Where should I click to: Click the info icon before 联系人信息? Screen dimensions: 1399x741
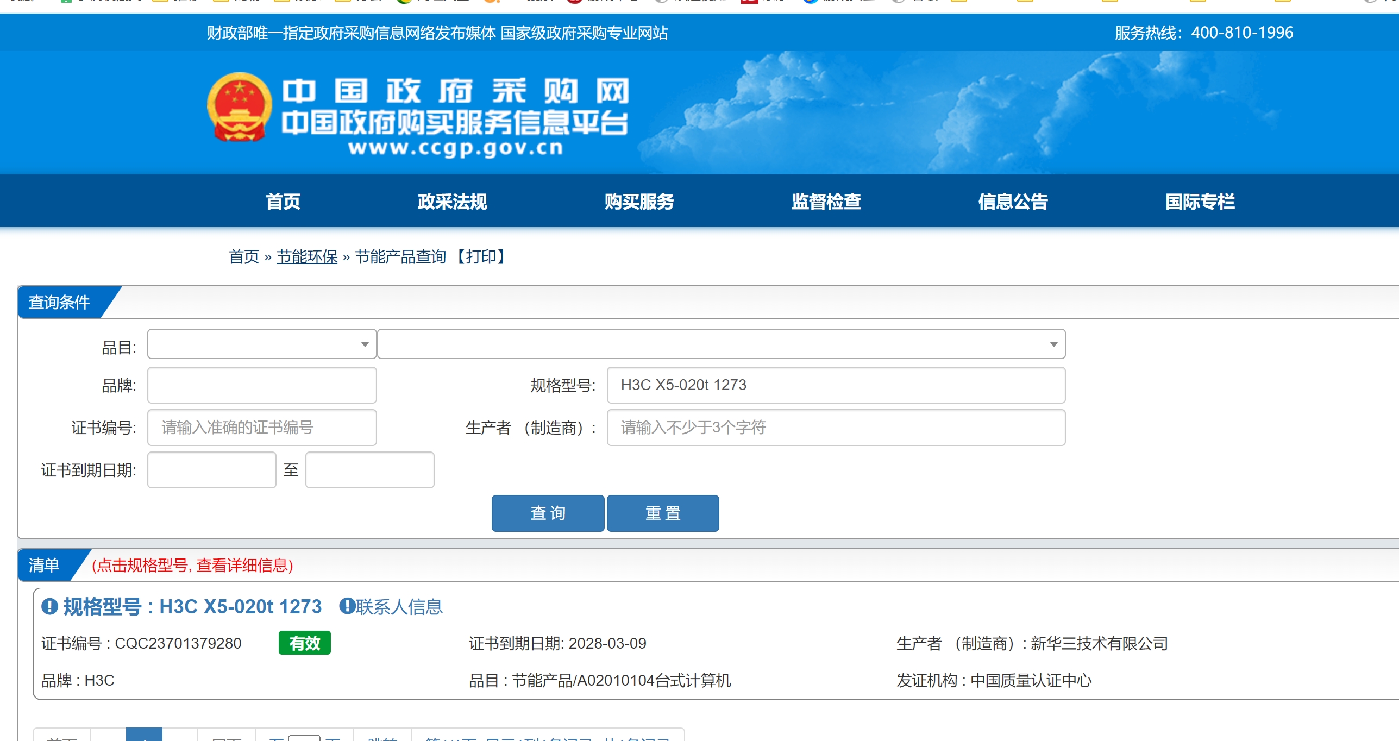click(347, 606)
